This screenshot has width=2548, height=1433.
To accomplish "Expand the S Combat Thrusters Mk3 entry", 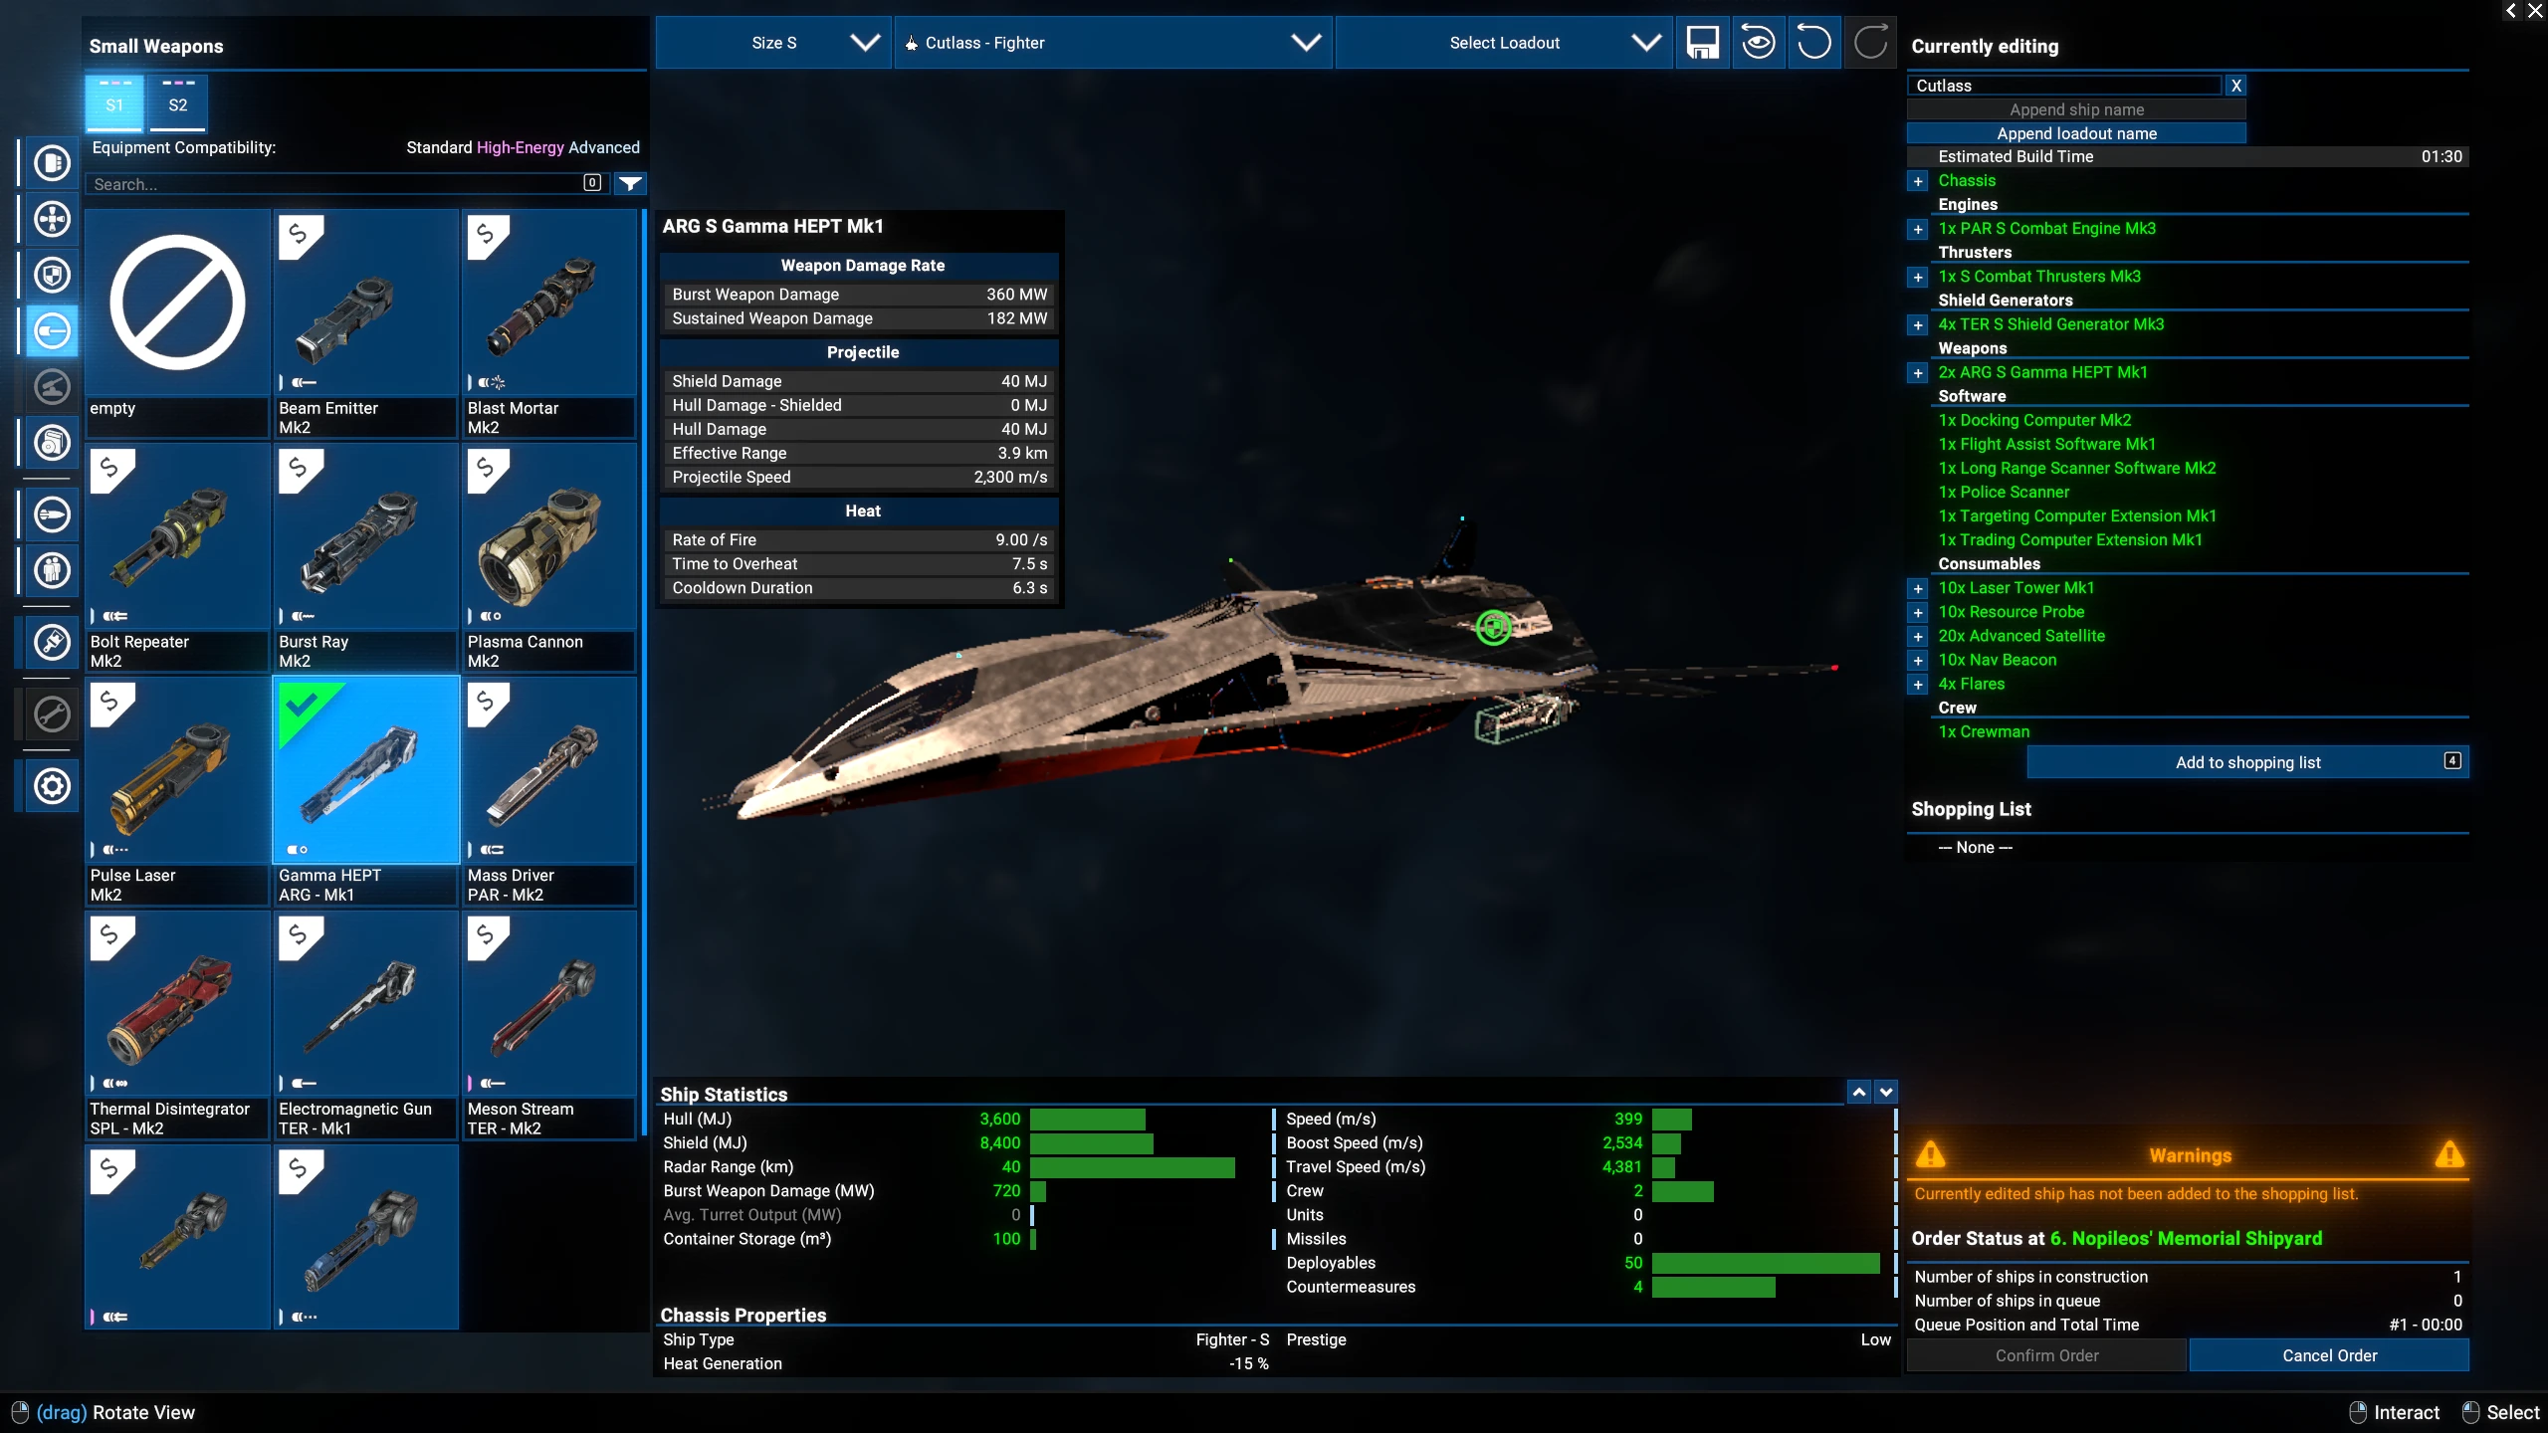I will point(1918,277).
